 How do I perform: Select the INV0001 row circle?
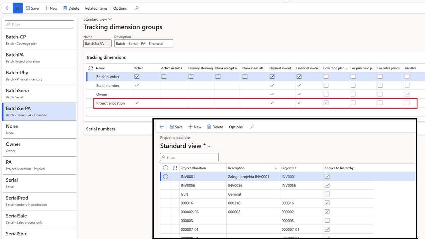165,177
